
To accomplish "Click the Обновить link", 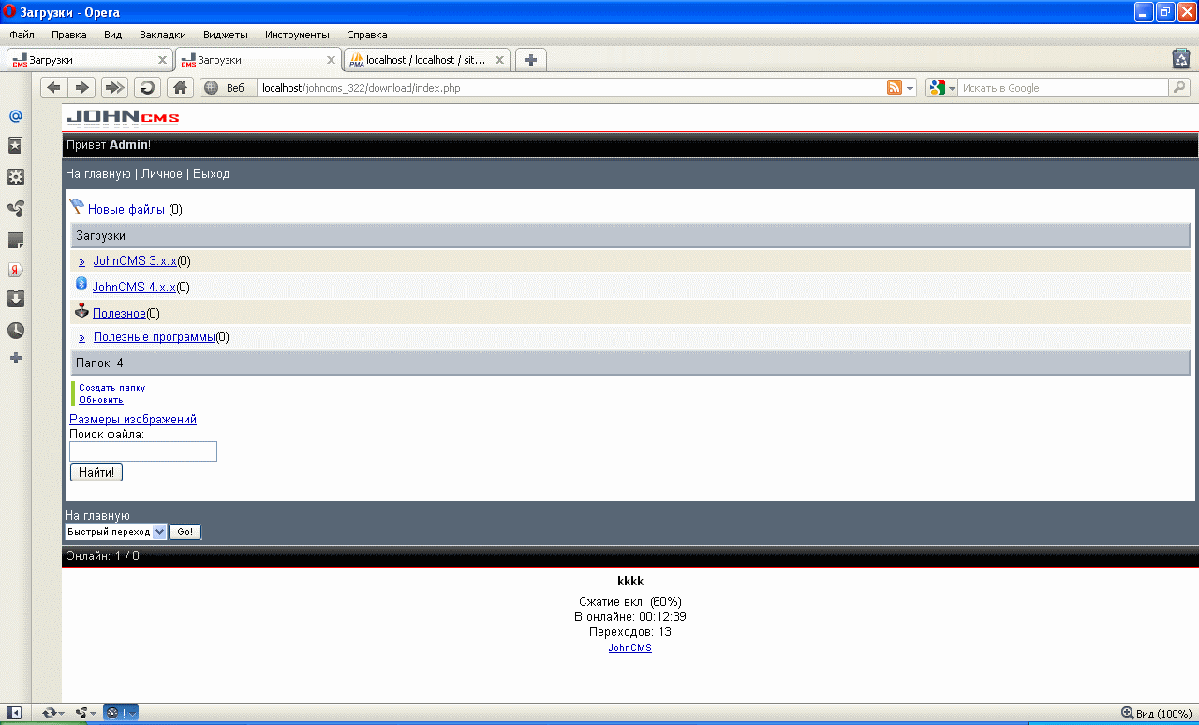I will (100, 400).
